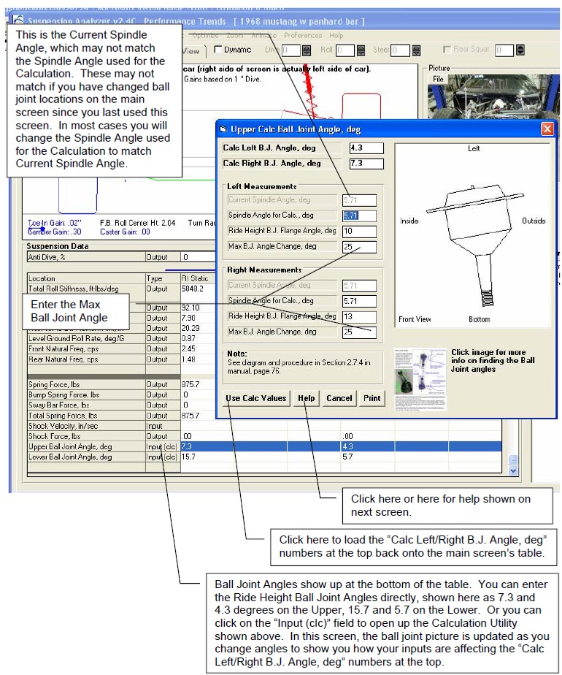Open the ball joint info thumbnail image
The image size is (562, 675).
click(420, 379)
